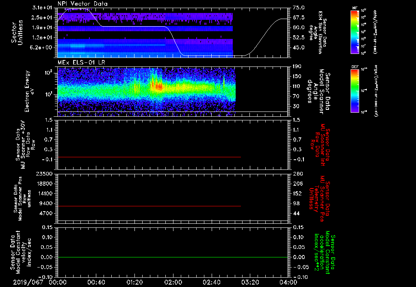Click the "260" telemetry tick label
Image resolution: width=416 pixels, height=287 pixels.
(x=297, y=173)
